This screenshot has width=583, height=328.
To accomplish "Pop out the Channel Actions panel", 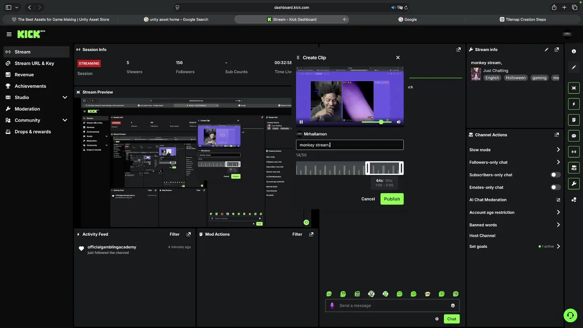I will coord(557,135).
